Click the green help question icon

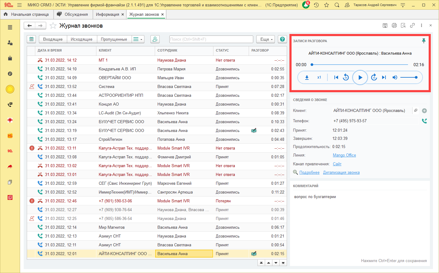[x=282, y=39]
